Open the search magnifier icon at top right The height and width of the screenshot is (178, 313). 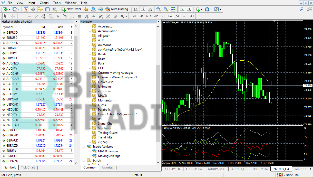pyautogui.click(x=302, y=9)
